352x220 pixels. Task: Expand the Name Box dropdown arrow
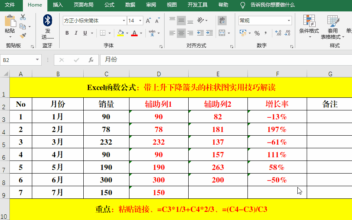tap(38, 59)
